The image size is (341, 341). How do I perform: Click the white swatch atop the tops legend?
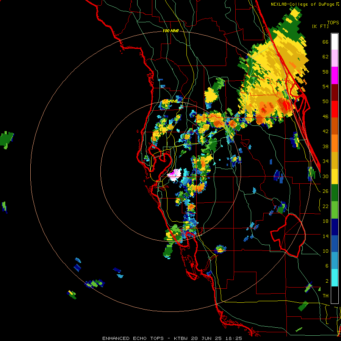click(335, 42)
